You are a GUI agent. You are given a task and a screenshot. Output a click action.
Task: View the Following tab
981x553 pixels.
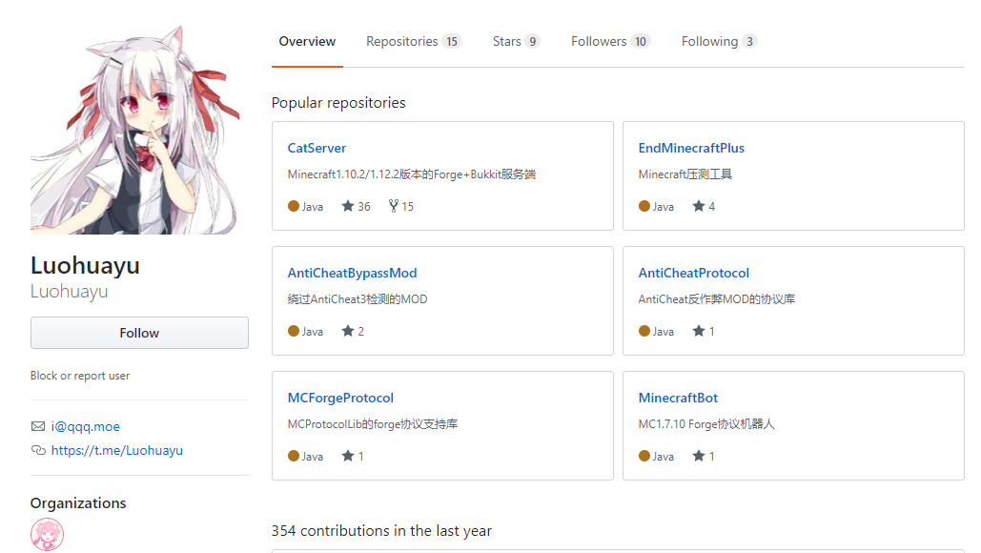[x=719, y=41]
